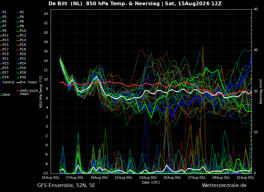Select the P27 legend entry

(x=5, y=72)
